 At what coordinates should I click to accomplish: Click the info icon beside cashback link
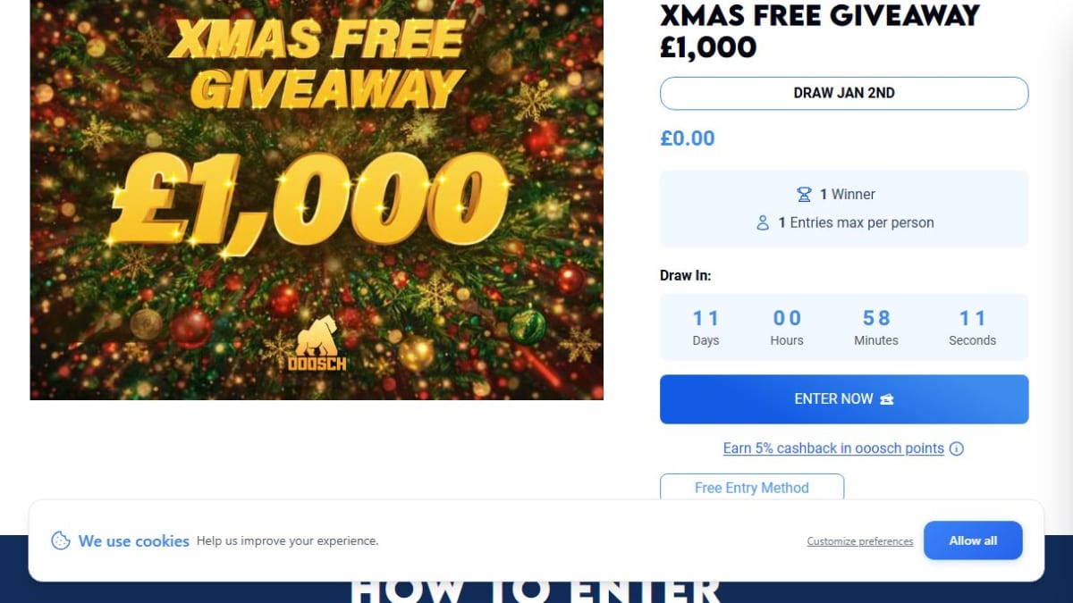click(x=957, y=448)
